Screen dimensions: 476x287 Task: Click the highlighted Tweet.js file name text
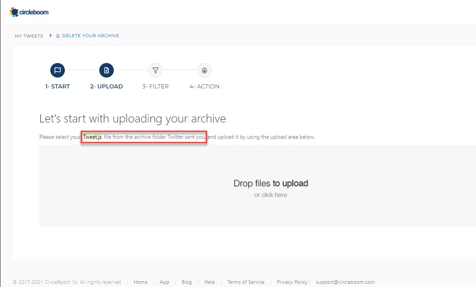click(92, 137)
